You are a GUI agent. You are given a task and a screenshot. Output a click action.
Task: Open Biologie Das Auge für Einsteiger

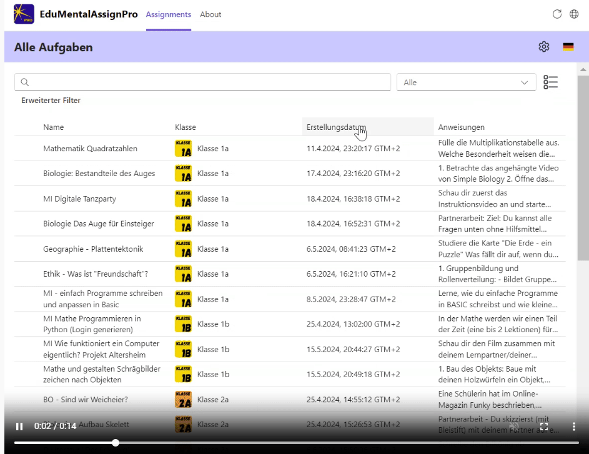tap(99, 224)
